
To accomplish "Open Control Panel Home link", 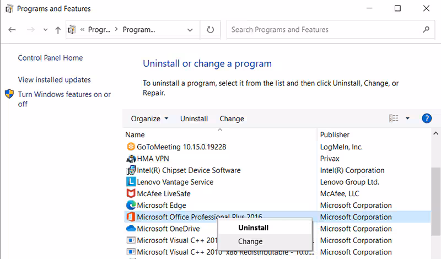I will tap(50, 58).
